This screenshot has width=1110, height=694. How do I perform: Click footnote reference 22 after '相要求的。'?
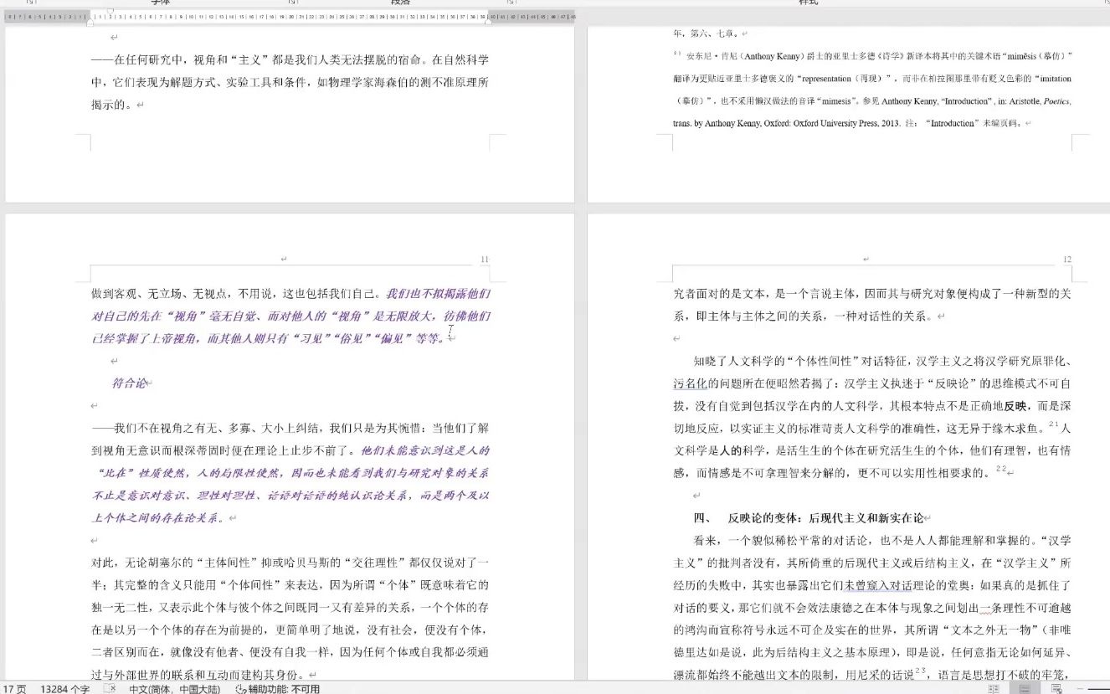[1000, 469]
